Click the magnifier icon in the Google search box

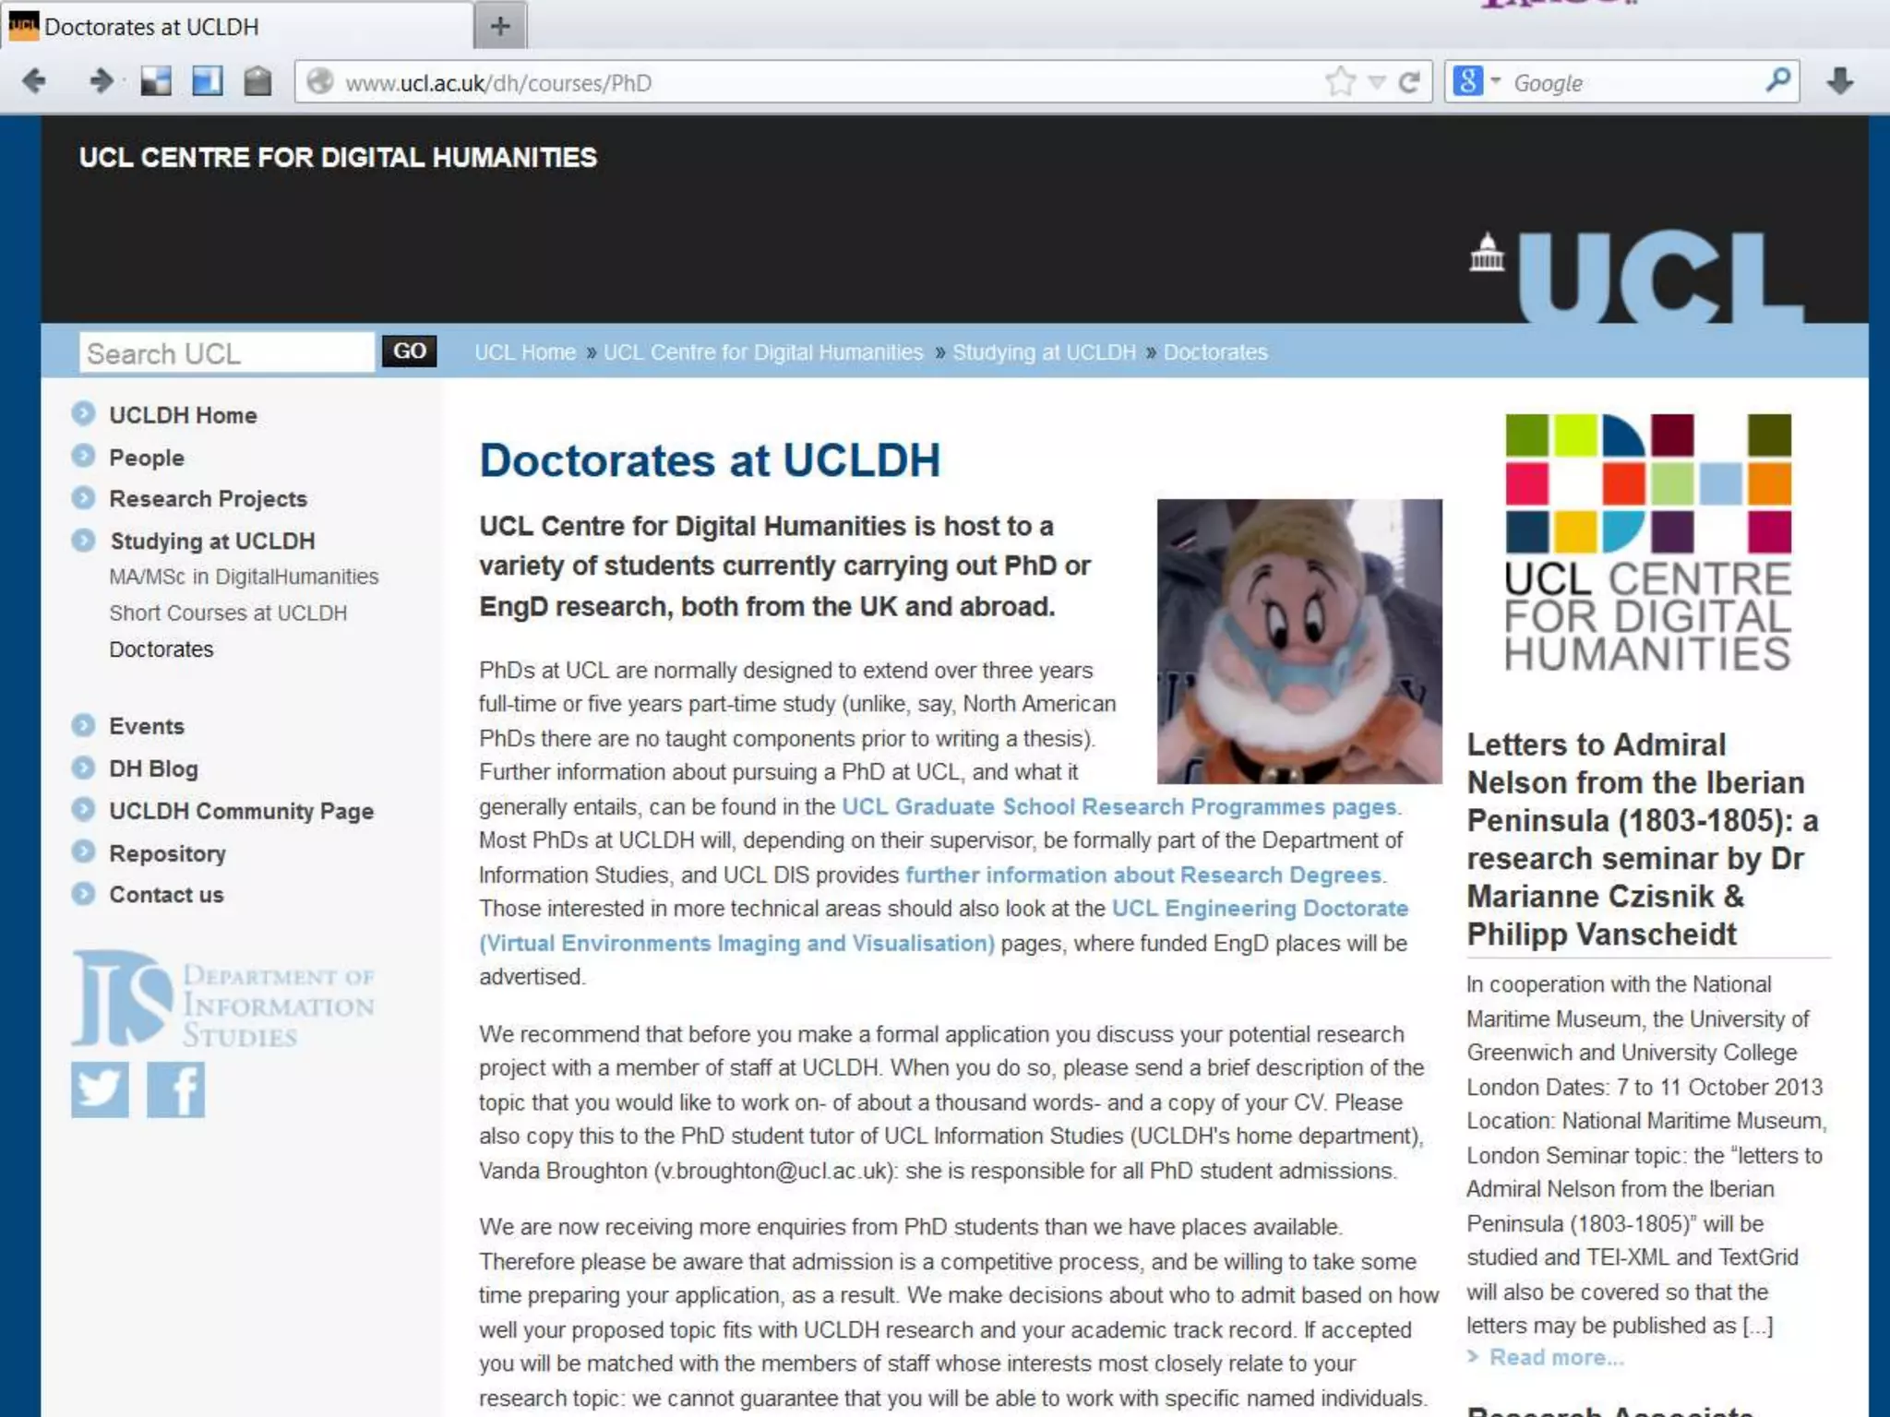(x=1777, y=81)
